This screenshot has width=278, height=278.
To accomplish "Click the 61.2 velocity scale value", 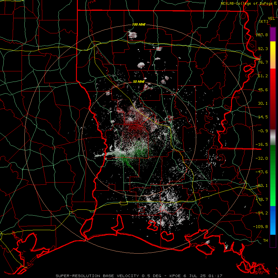I will (263, 76).
